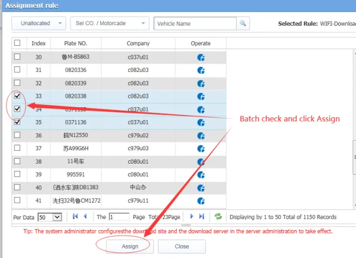Click company cell c979u11
This screenshot has height=258, width=356.
(x=138, y=200)
